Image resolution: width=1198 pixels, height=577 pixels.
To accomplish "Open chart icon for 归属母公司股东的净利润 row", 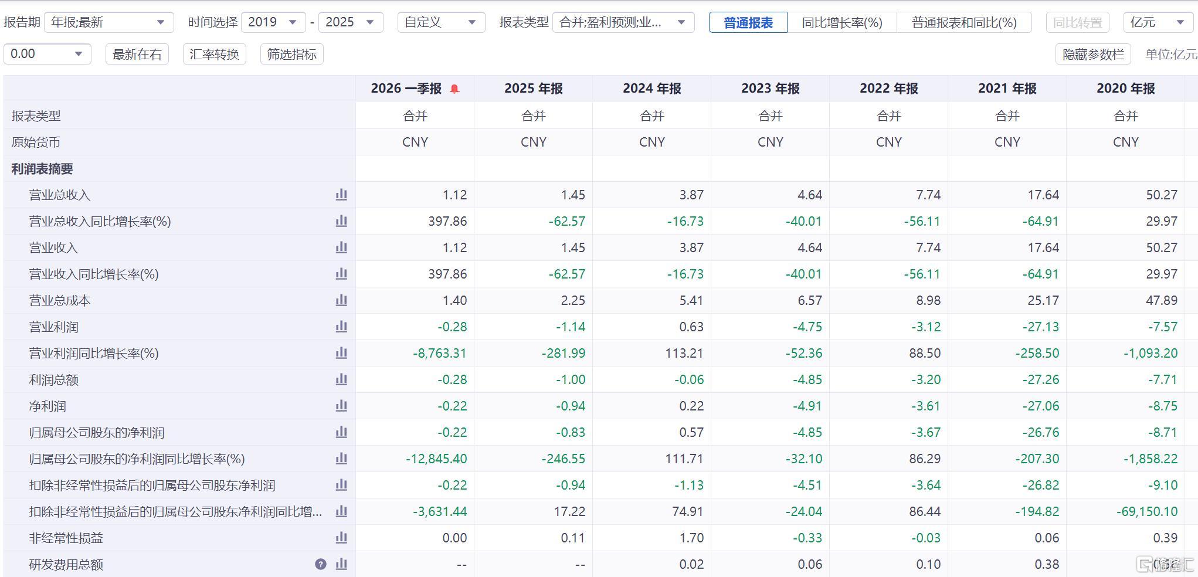I will [x=341, y=432].
